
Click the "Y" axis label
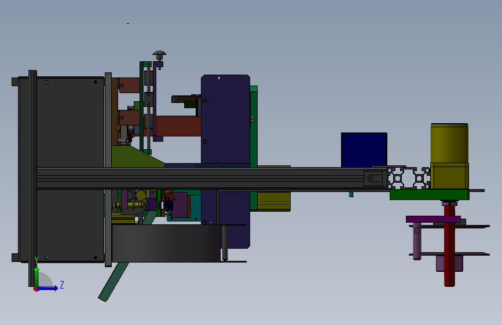[36, 260]
